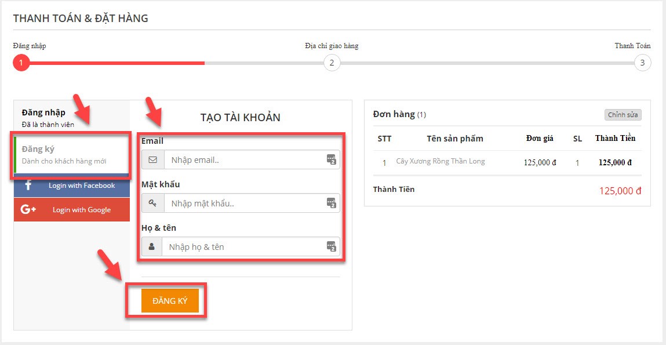Click the key icon beside password field
This screenshot has height=345, width=666.
(x=153, y=204)
